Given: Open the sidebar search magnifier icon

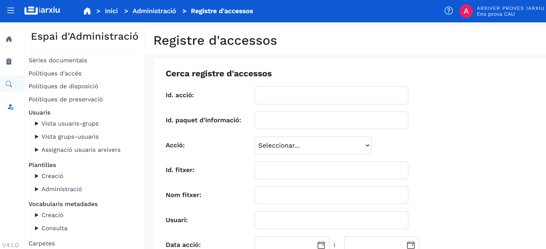Looking at the screenshot, I should coord(9,84).
